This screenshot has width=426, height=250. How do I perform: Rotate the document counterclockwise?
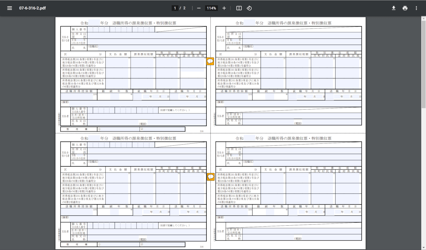(x=249, y=8)
